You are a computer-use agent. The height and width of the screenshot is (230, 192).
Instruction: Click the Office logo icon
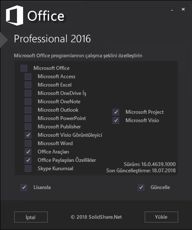(x=14, y=15)
